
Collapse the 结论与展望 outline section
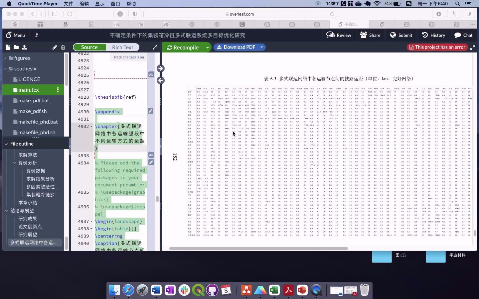coord(6,211)
